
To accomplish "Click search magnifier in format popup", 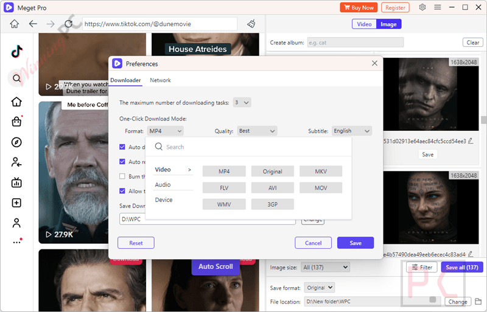I will point(159,147).
